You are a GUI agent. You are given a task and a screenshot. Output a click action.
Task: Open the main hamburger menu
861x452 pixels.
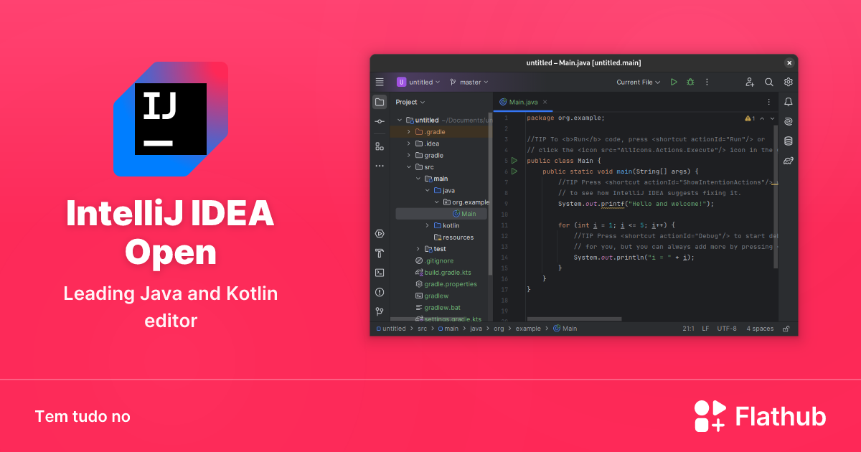click(x=380, y=83)
